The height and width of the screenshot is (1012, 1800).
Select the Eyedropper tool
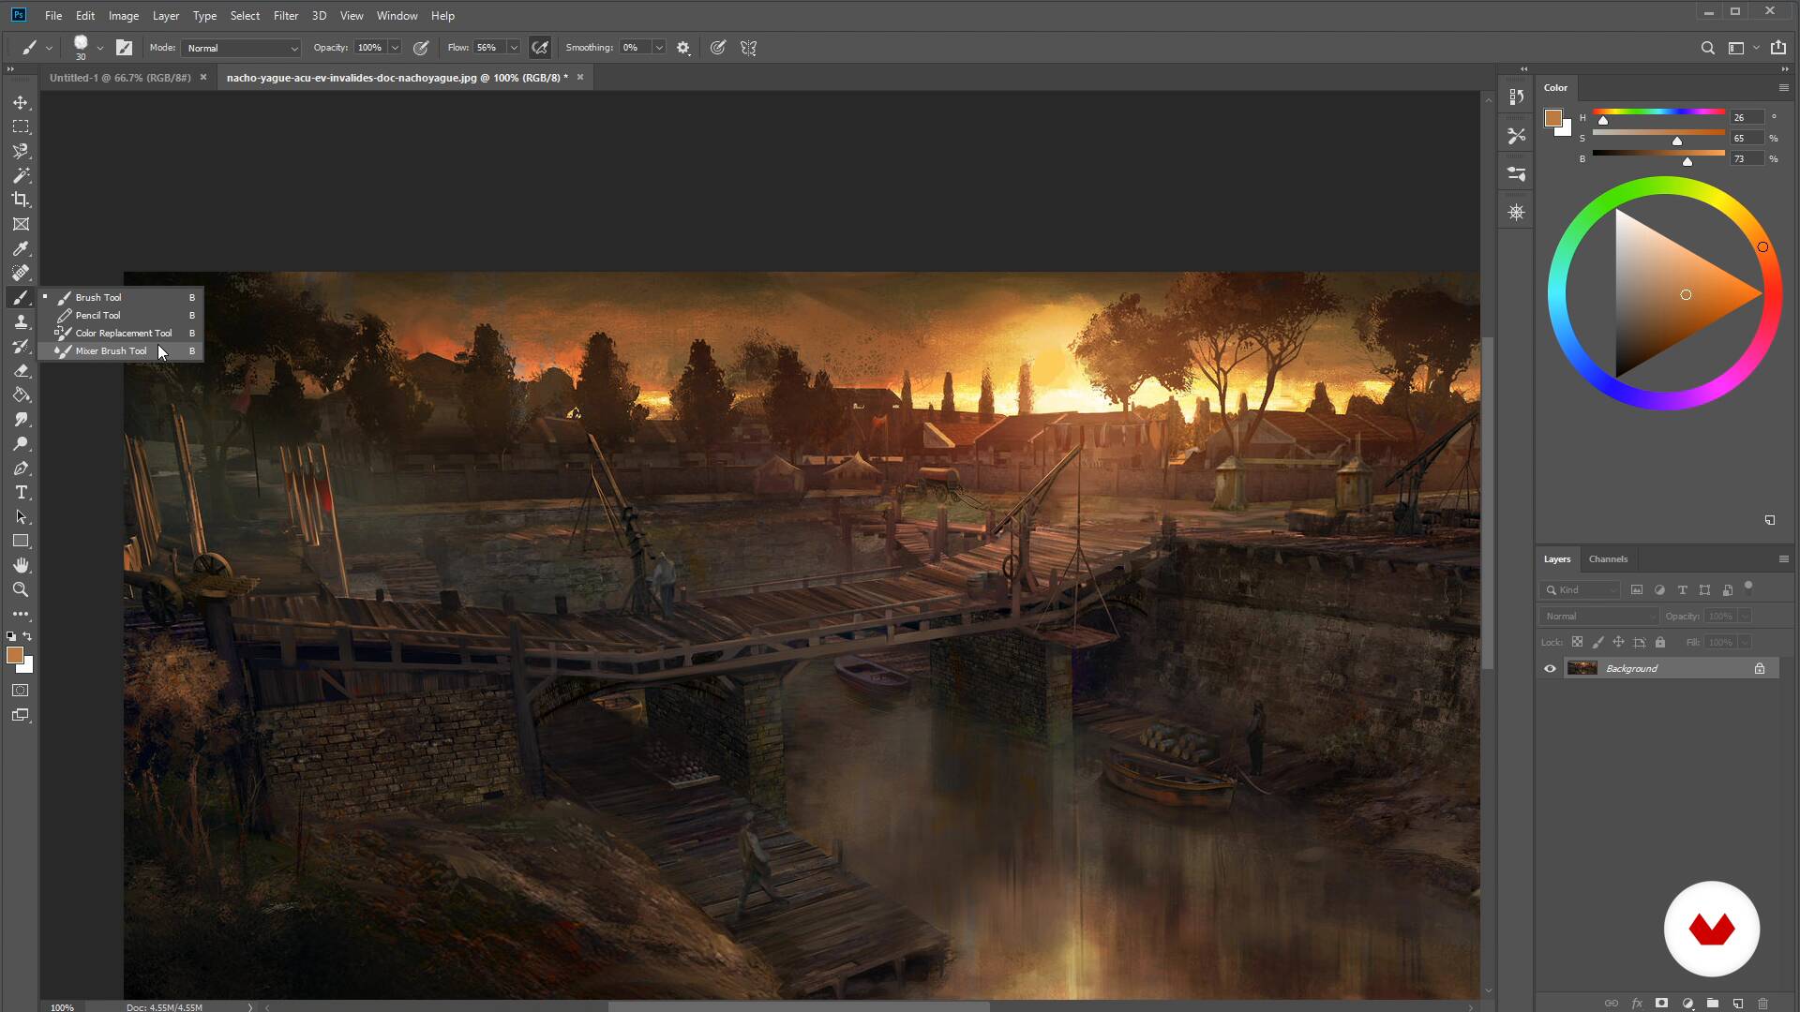coord(21,248)
